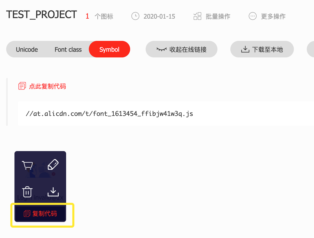Edit the icon with the pencil tool
The height and width of the screenshot is (238, 314).
[x=53, y=165]
